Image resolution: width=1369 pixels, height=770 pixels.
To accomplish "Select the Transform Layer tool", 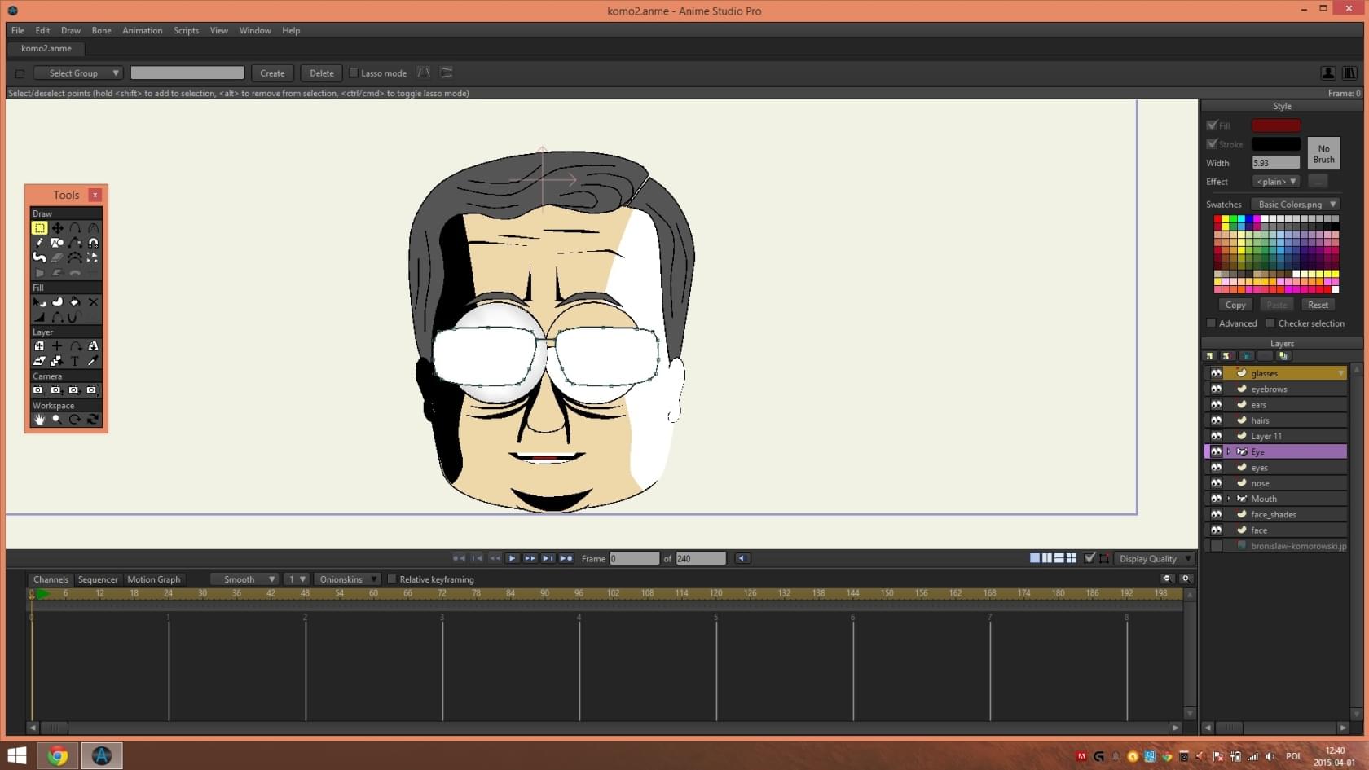I will click(x=39, y=346).
